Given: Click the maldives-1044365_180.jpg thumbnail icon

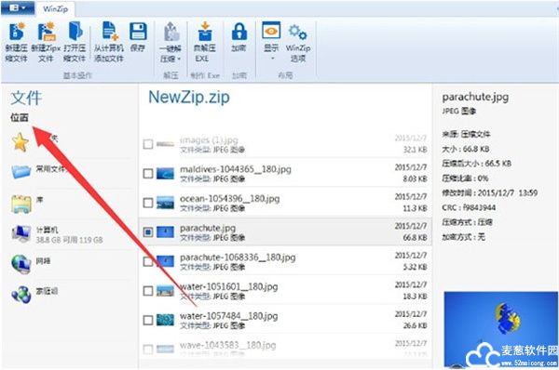Looking at the screenshot, I should pyautogui.click(x=166, y=174).
